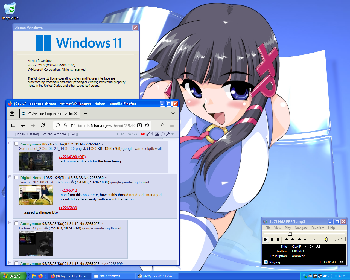Open Firefox extensions puzzle icon
This screenshot has width=350, height=280.
tap(162, 125)
